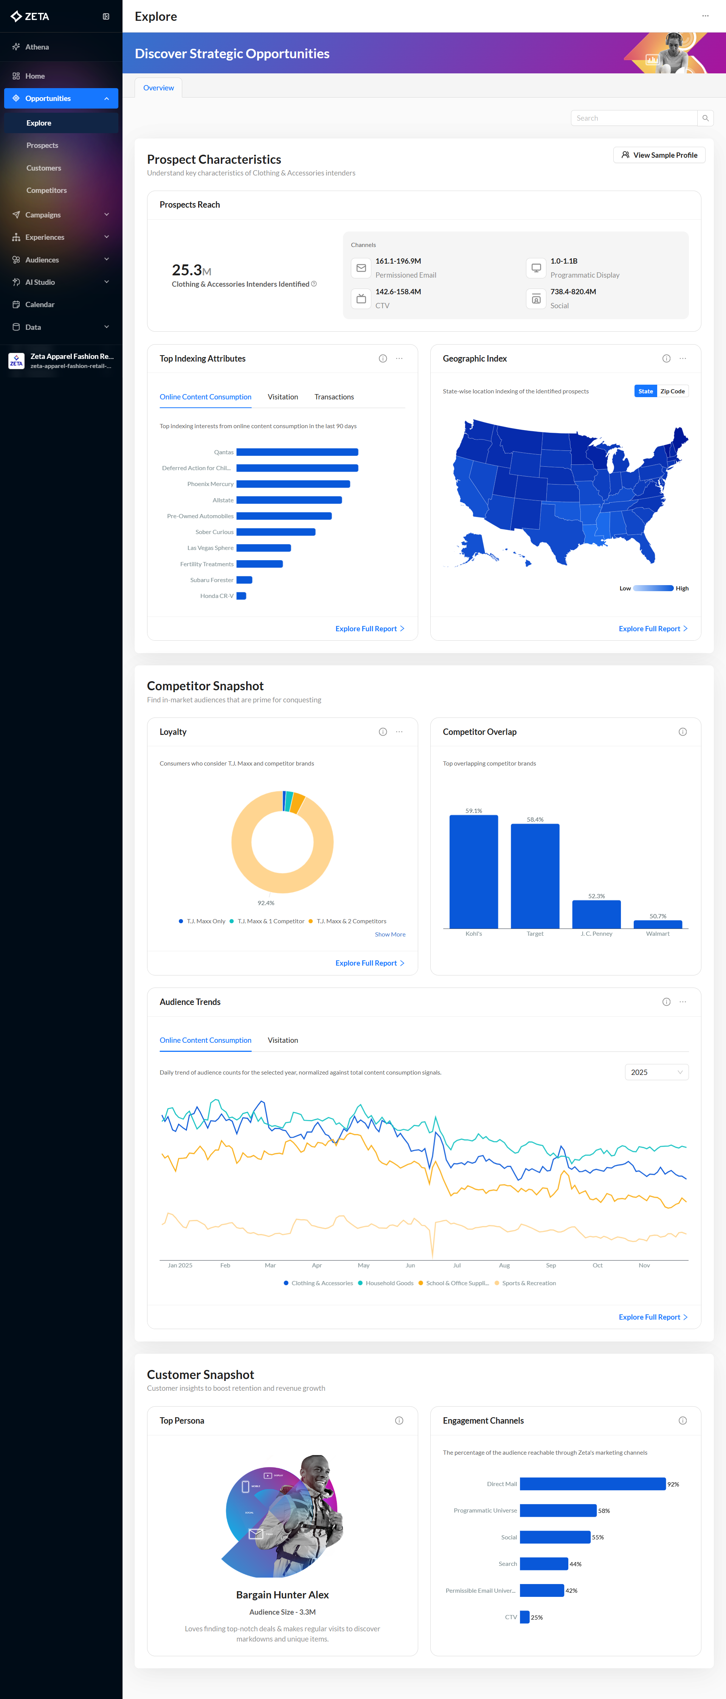This screenshot has height=1699, width=726.
Task: Click Show More under Loyalty legend
Action: click(x=390, y=935)
